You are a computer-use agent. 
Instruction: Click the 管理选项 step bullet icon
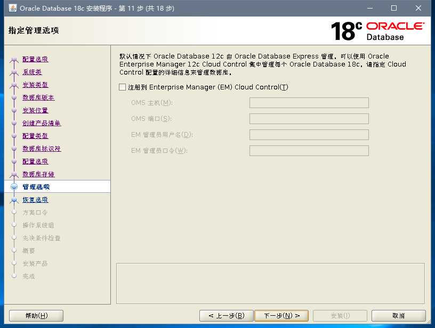14,187
